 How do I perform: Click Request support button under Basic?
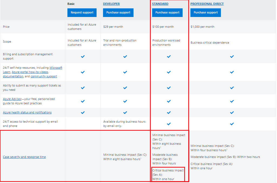tap(82, 12)
